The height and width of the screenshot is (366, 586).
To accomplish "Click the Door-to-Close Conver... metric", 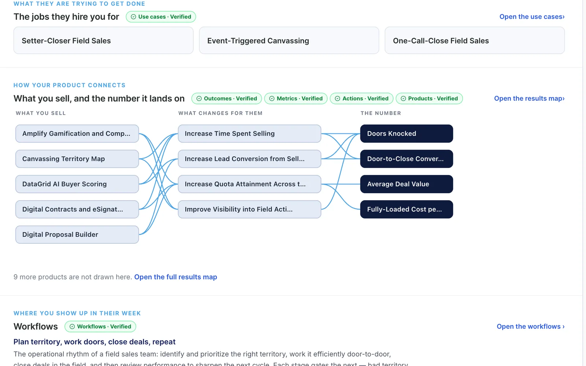I will click(x=407, y=159).
